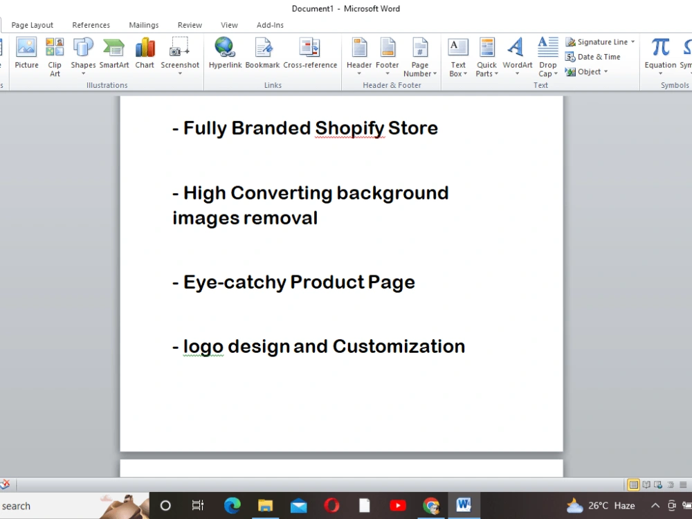
Task: Open the Drop Cap options
Action: pos(548,57)
